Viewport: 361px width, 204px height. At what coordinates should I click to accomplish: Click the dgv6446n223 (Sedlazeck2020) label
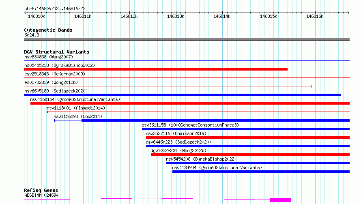(178, 142)
